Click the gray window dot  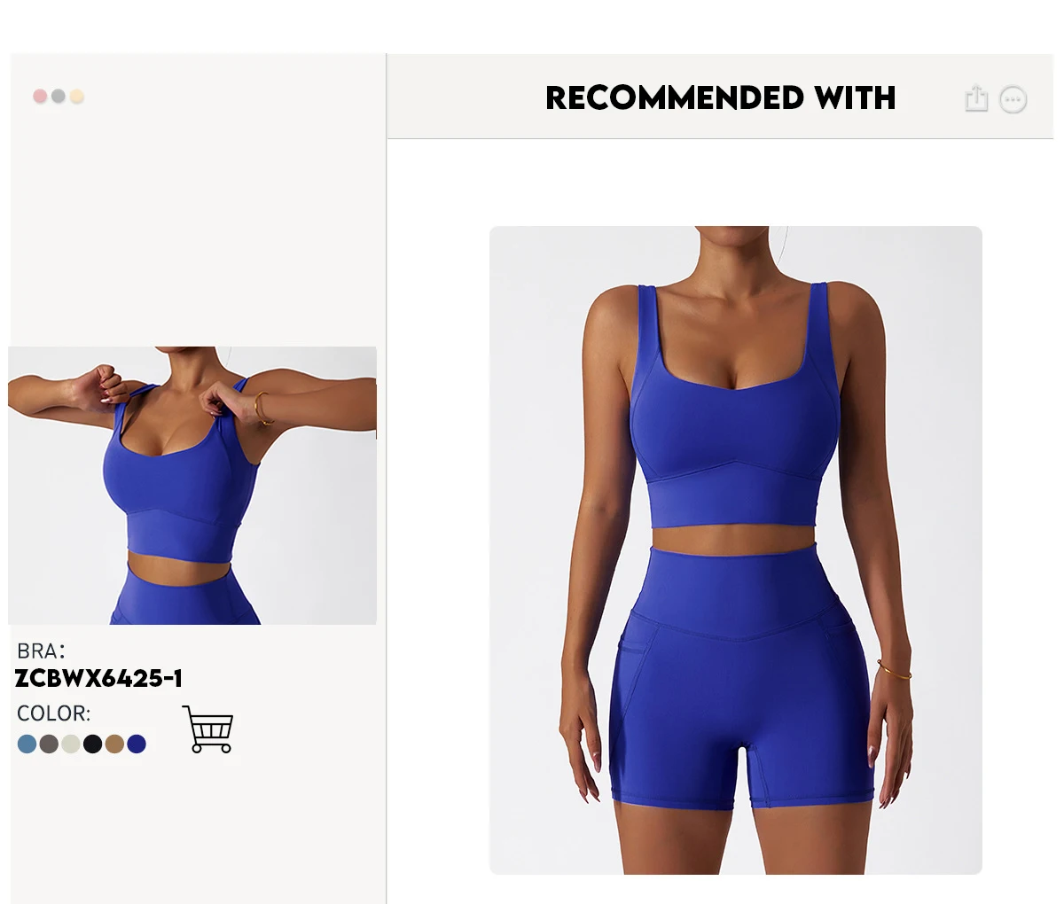(x=59, y=96)
